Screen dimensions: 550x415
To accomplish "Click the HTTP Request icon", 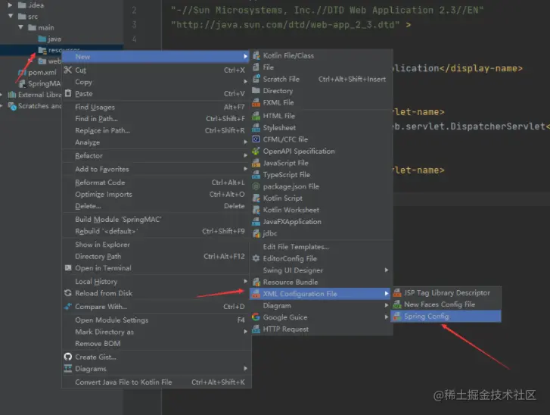I will coord(256,329).
